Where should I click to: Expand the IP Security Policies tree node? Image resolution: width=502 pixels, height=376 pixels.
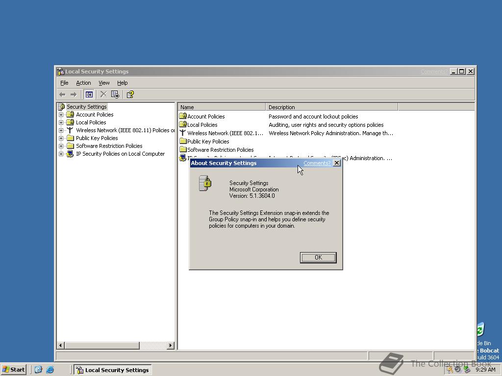61,154
